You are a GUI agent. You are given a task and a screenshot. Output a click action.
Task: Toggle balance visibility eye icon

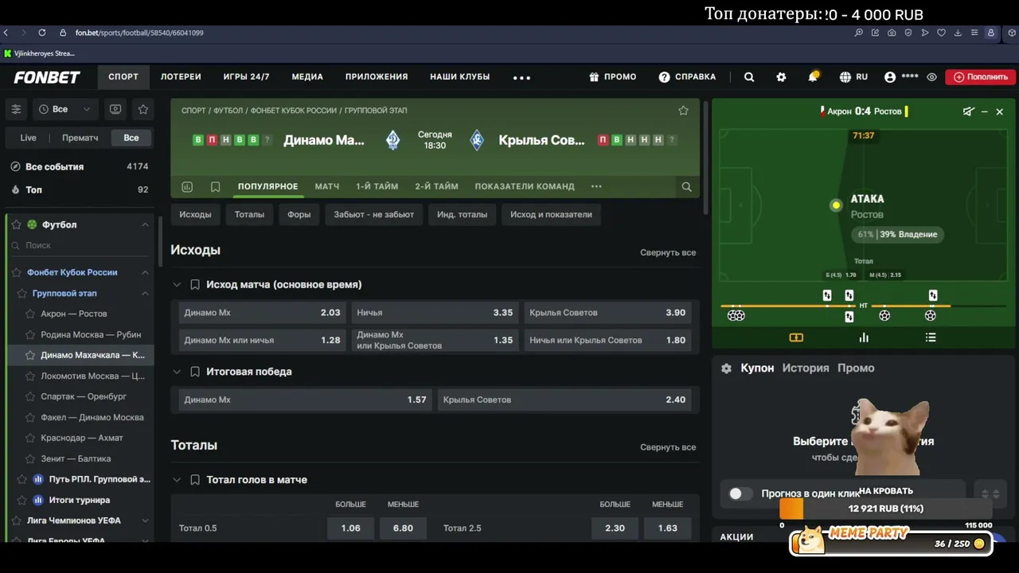(x=931, y=77)
